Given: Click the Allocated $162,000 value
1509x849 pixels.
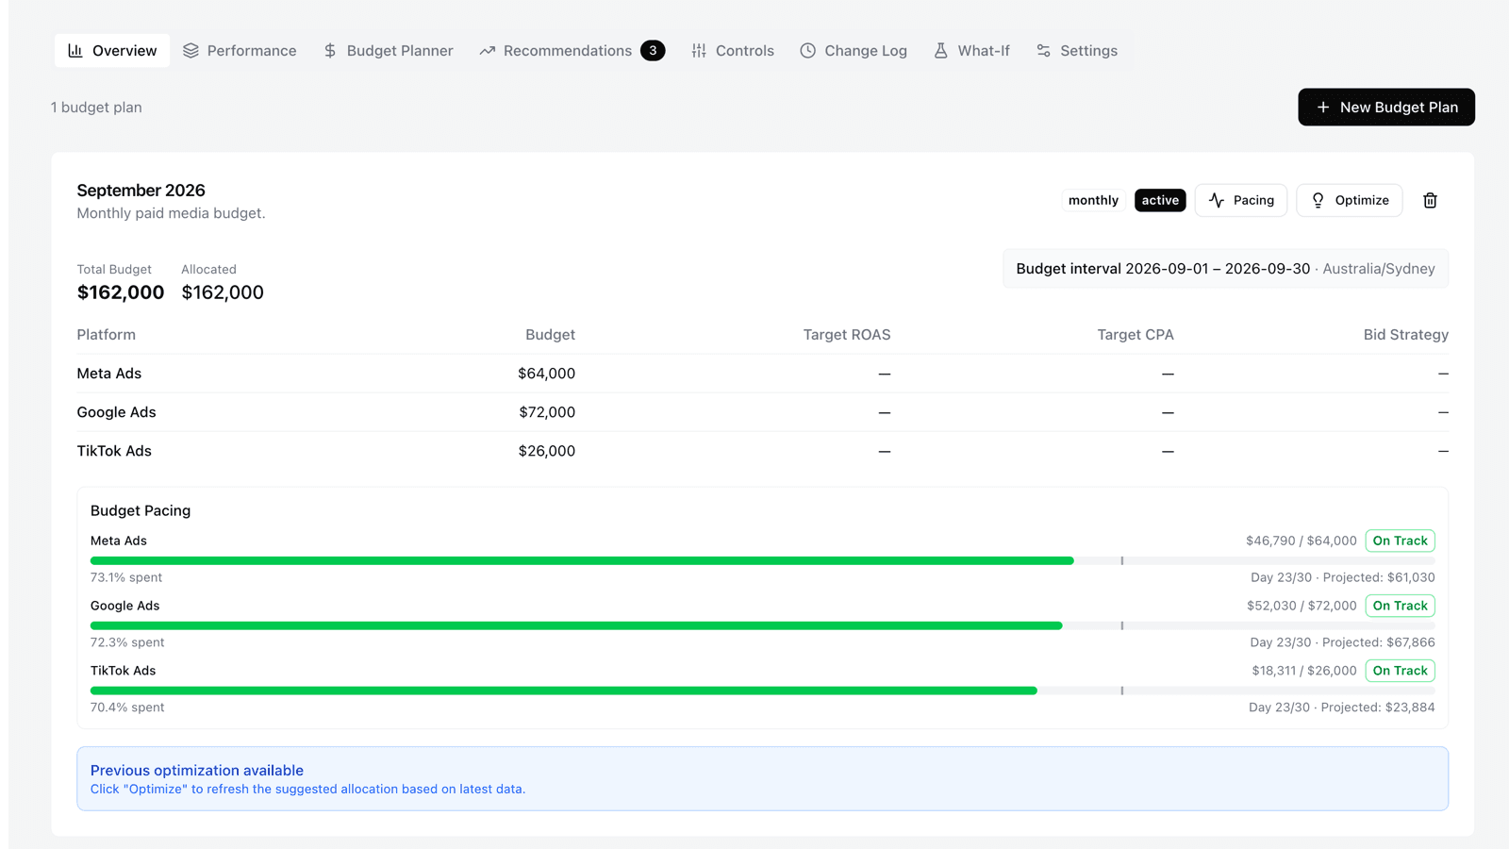Looking at the screenshot, I should pos(223,292).
